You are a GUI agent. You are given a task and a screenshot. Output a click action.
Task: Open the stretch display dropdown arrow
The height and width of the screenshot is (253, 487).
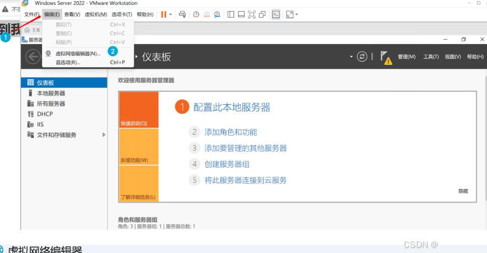click(x=296, y=15)
